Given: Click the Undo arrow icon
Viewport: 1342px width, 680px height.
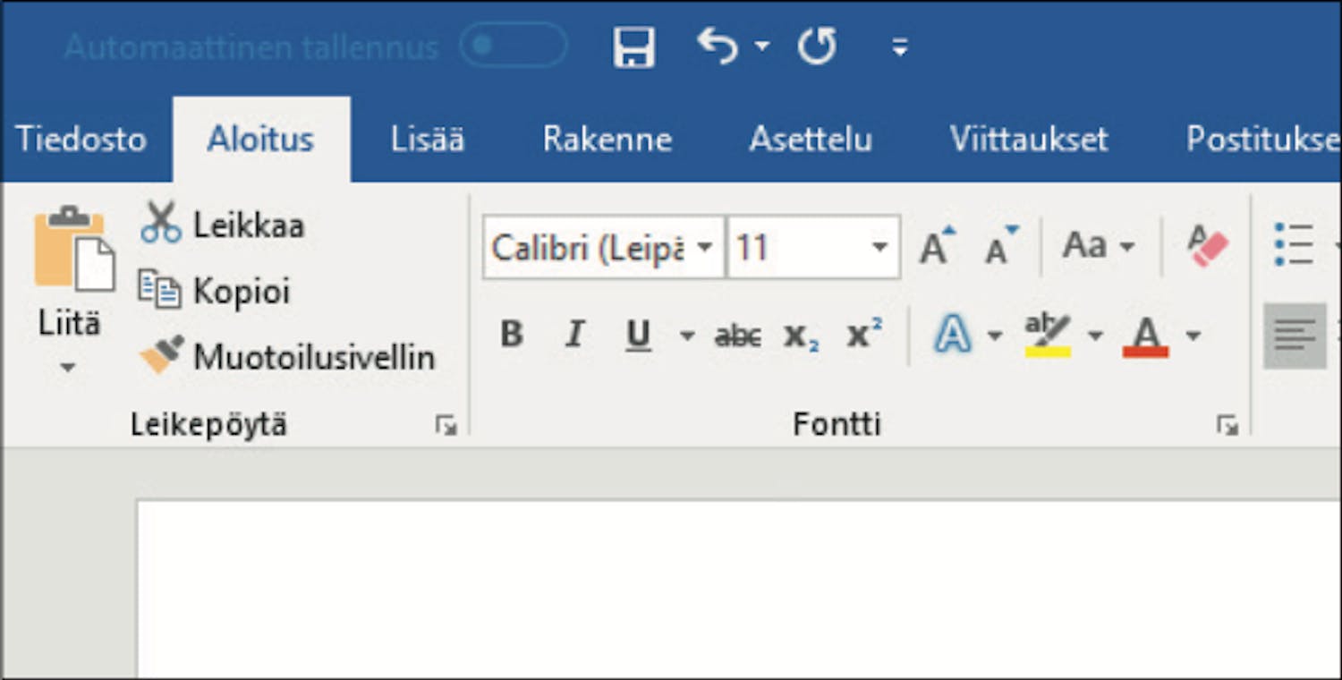Looking at the screenshot, I should click(718, 45).
